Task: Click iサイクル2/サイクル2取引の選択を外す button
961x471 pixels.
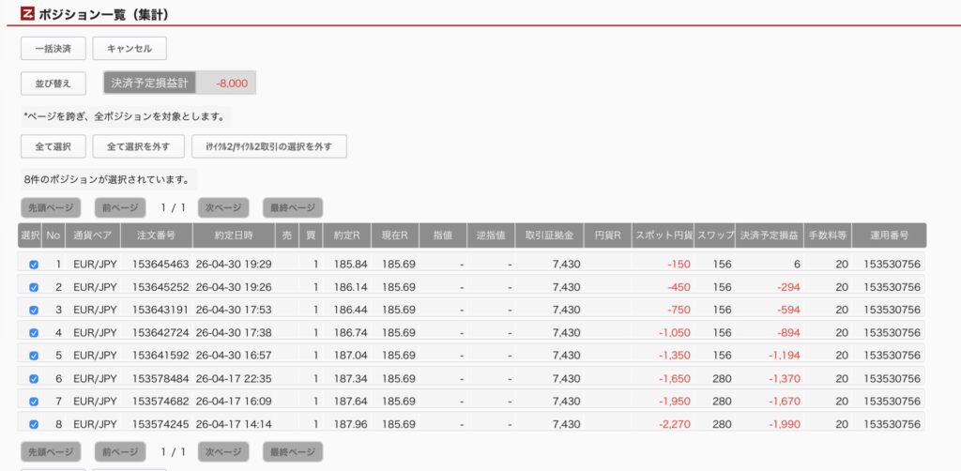Action: 269,146
